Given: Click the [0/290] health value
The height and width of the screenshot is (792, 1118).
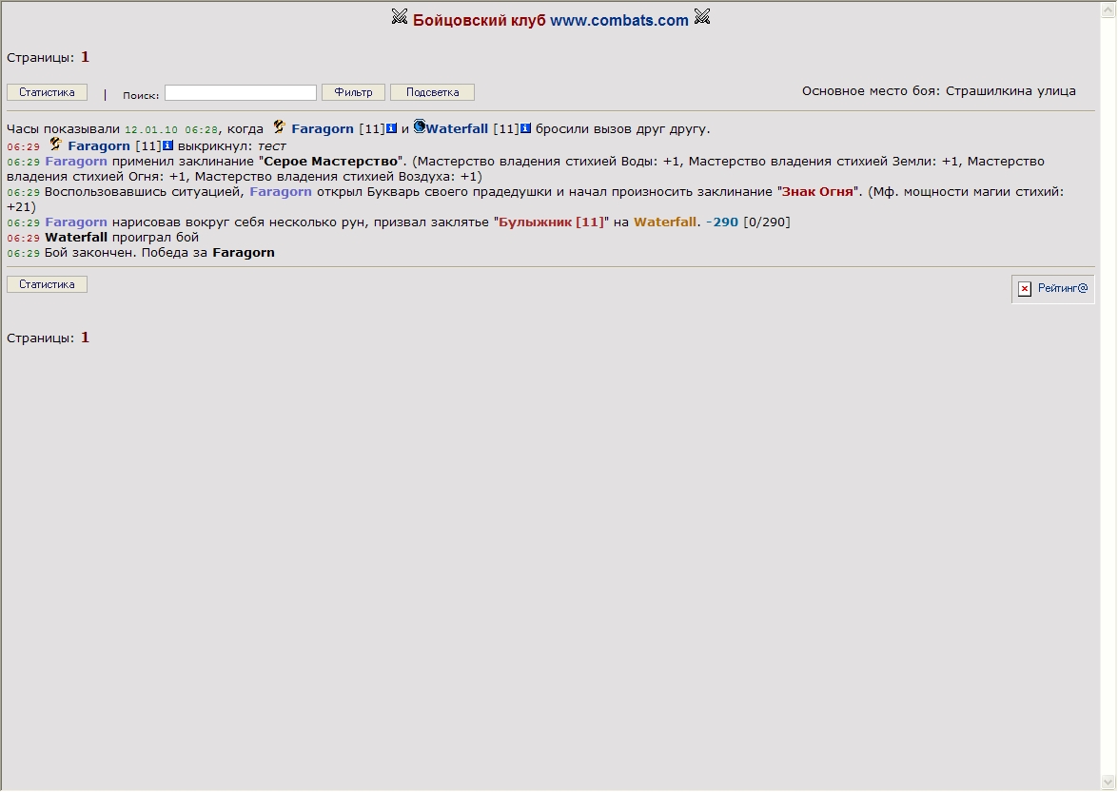Looking at the screenshot, I should [767, 222].
